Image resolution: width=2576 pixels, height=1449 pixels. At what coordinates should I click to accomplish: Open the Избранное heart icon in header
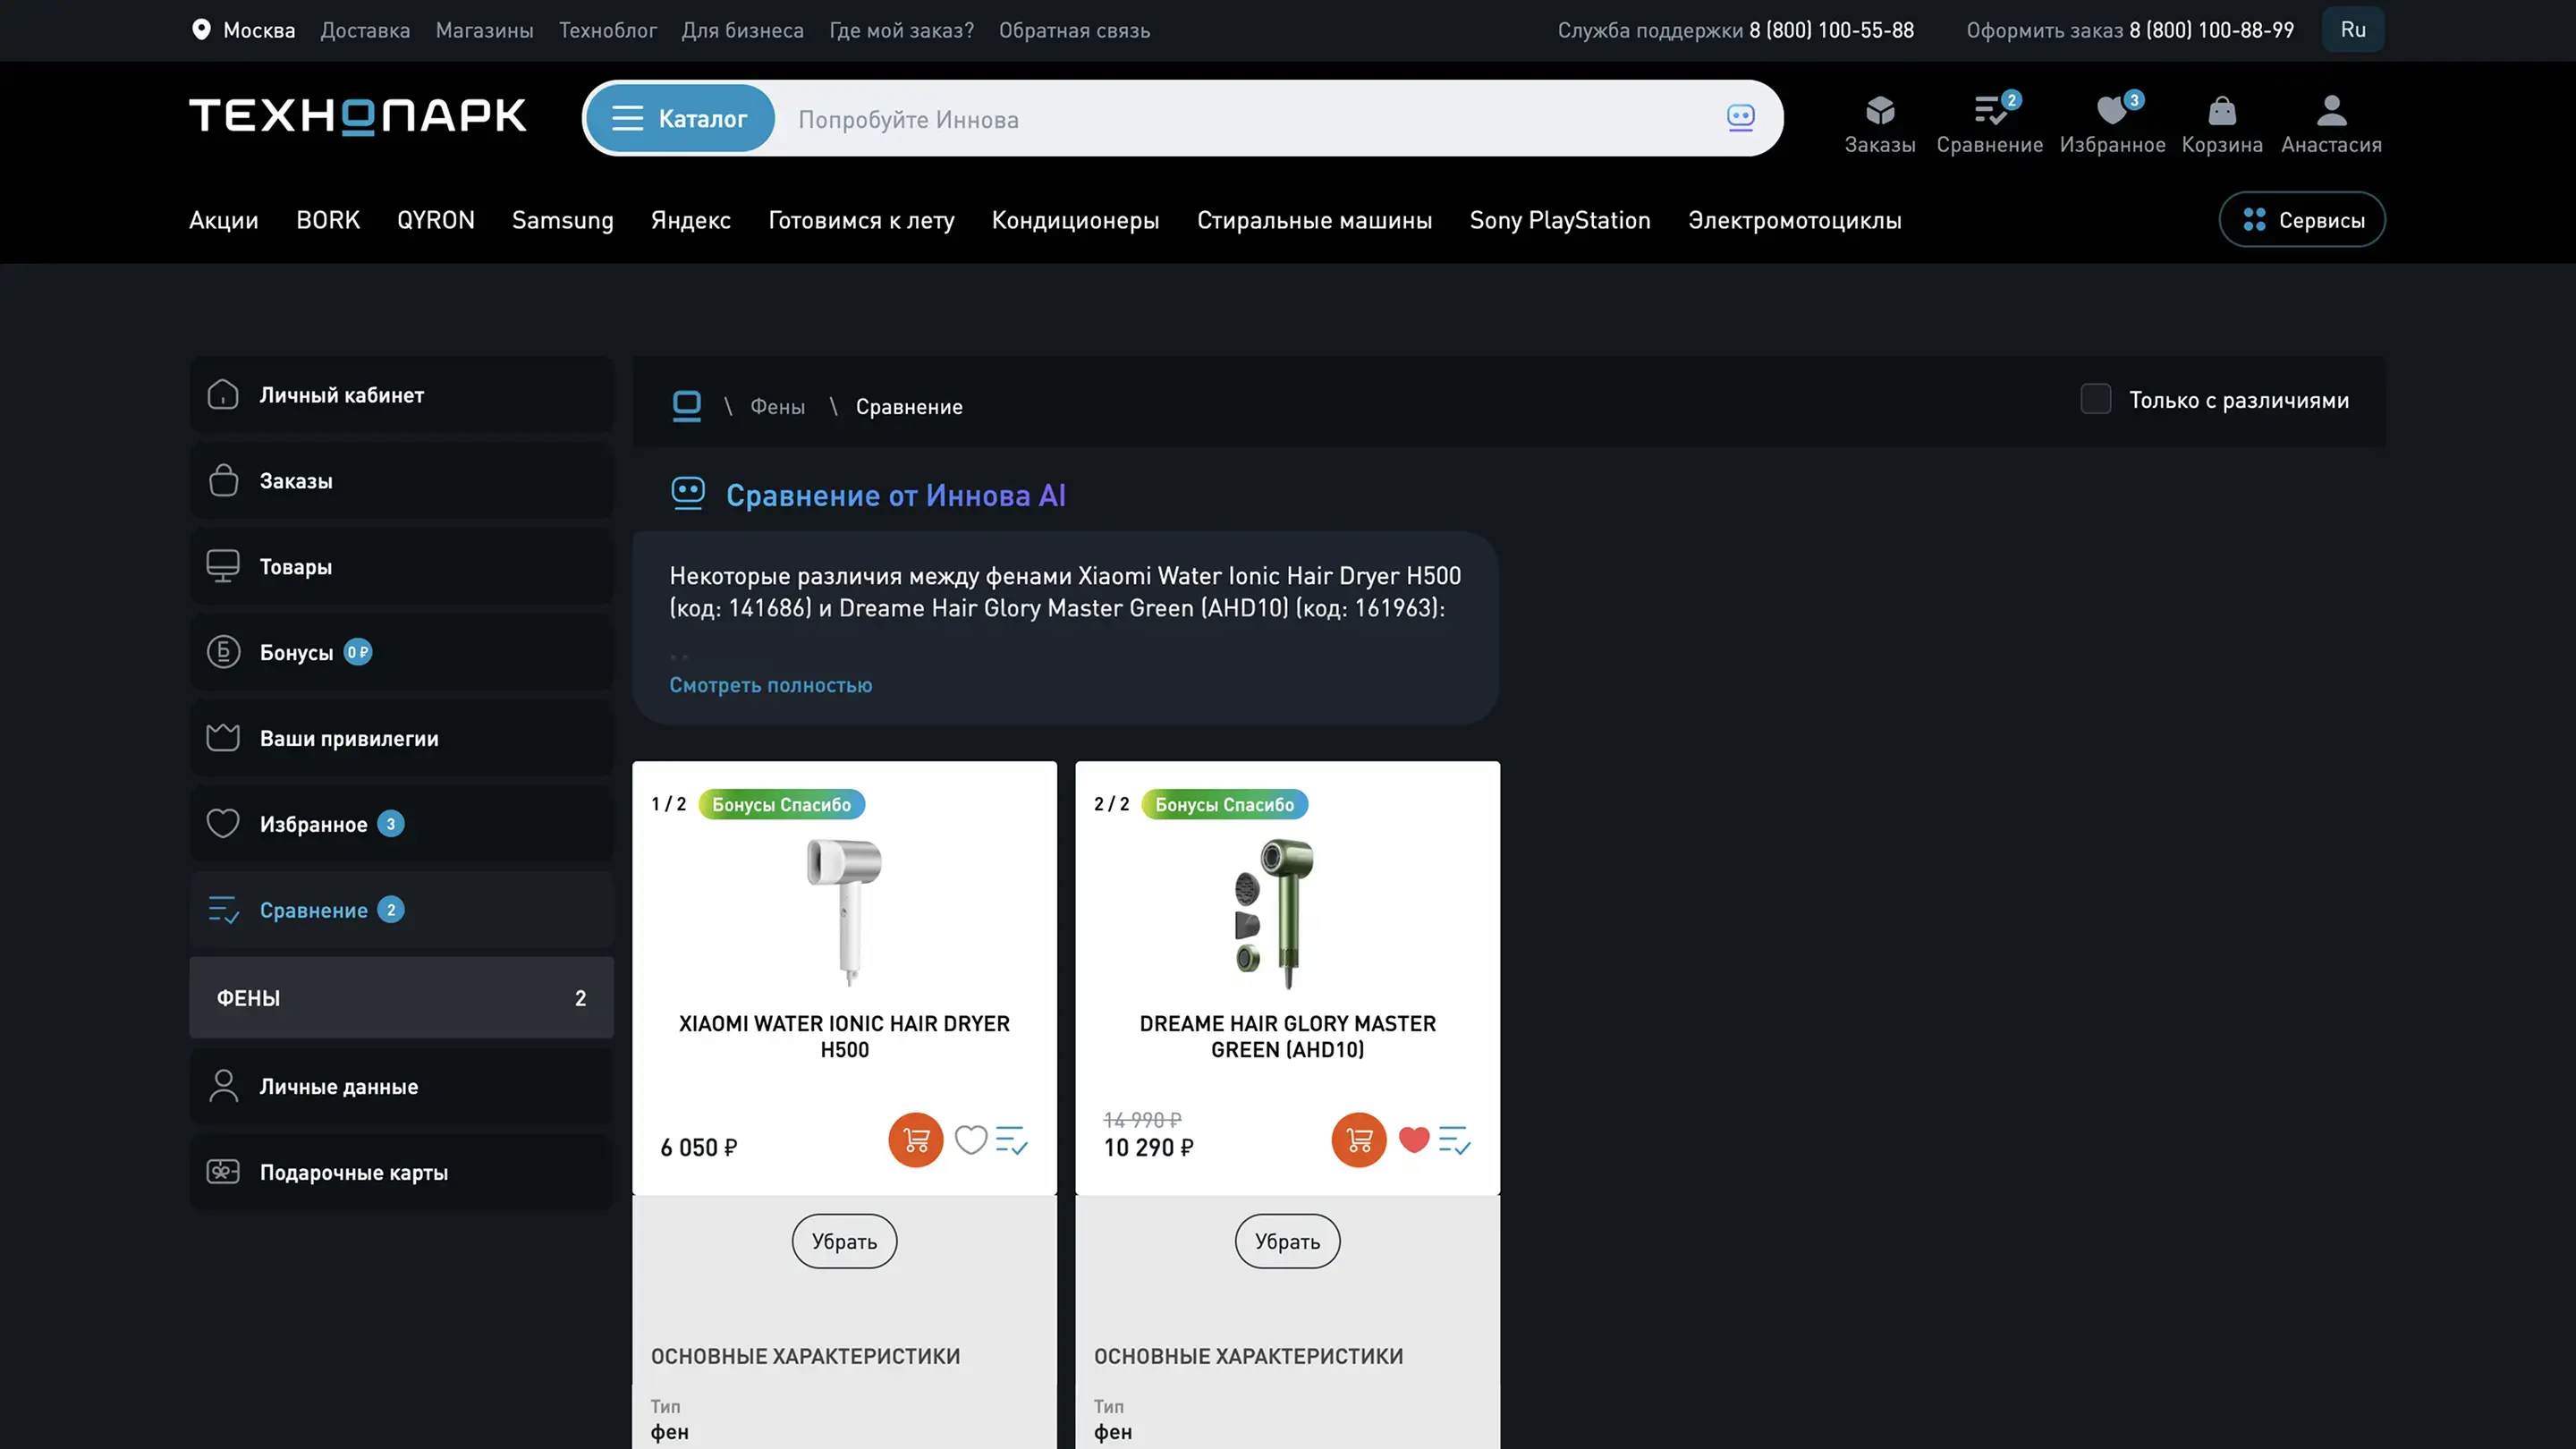2111,111
